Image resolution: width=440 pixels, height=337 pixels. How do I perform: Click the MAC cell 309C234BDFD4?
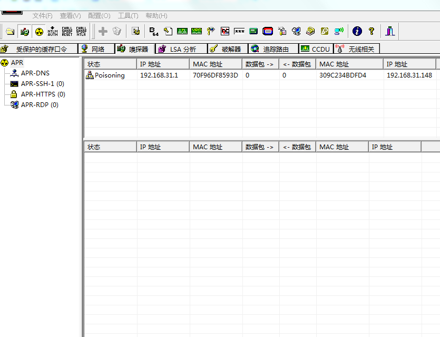pyautogui.click(x=343, y=75)
